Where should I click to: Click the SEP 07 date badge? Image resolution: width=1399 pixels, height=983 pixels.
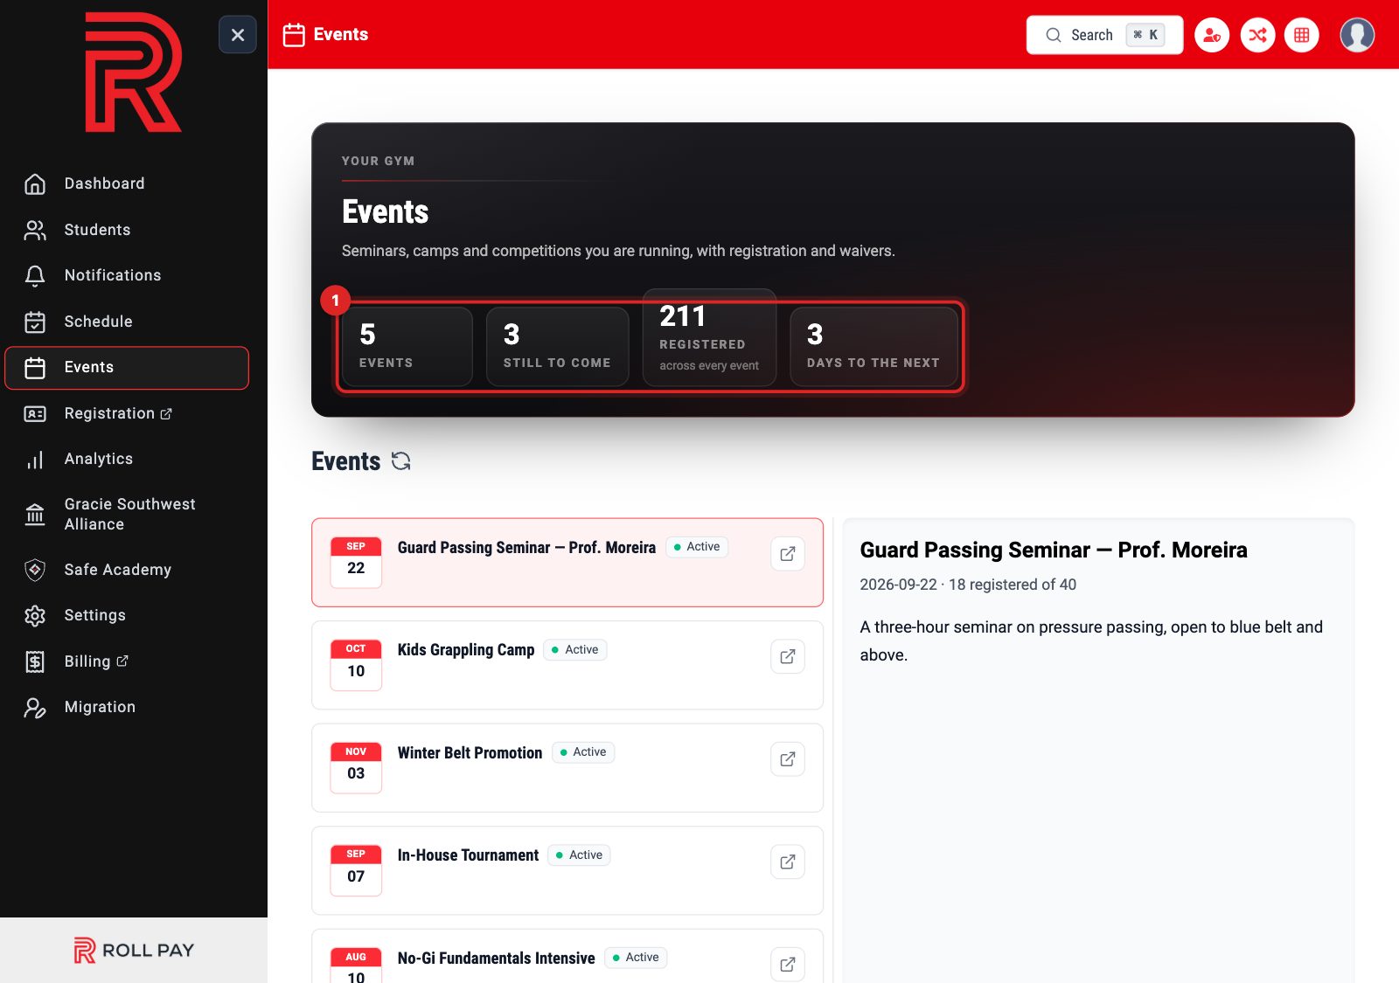tap(356, 870)
